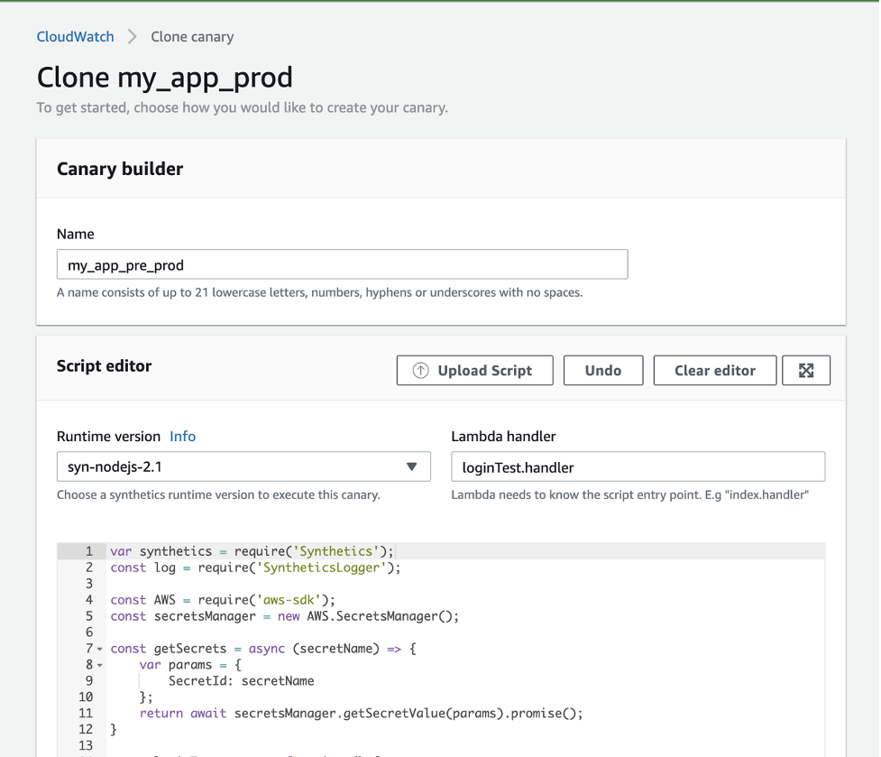881x757 pixels.
Task: Click the fullscreen expand icon in Script editor
Action: 805,370
